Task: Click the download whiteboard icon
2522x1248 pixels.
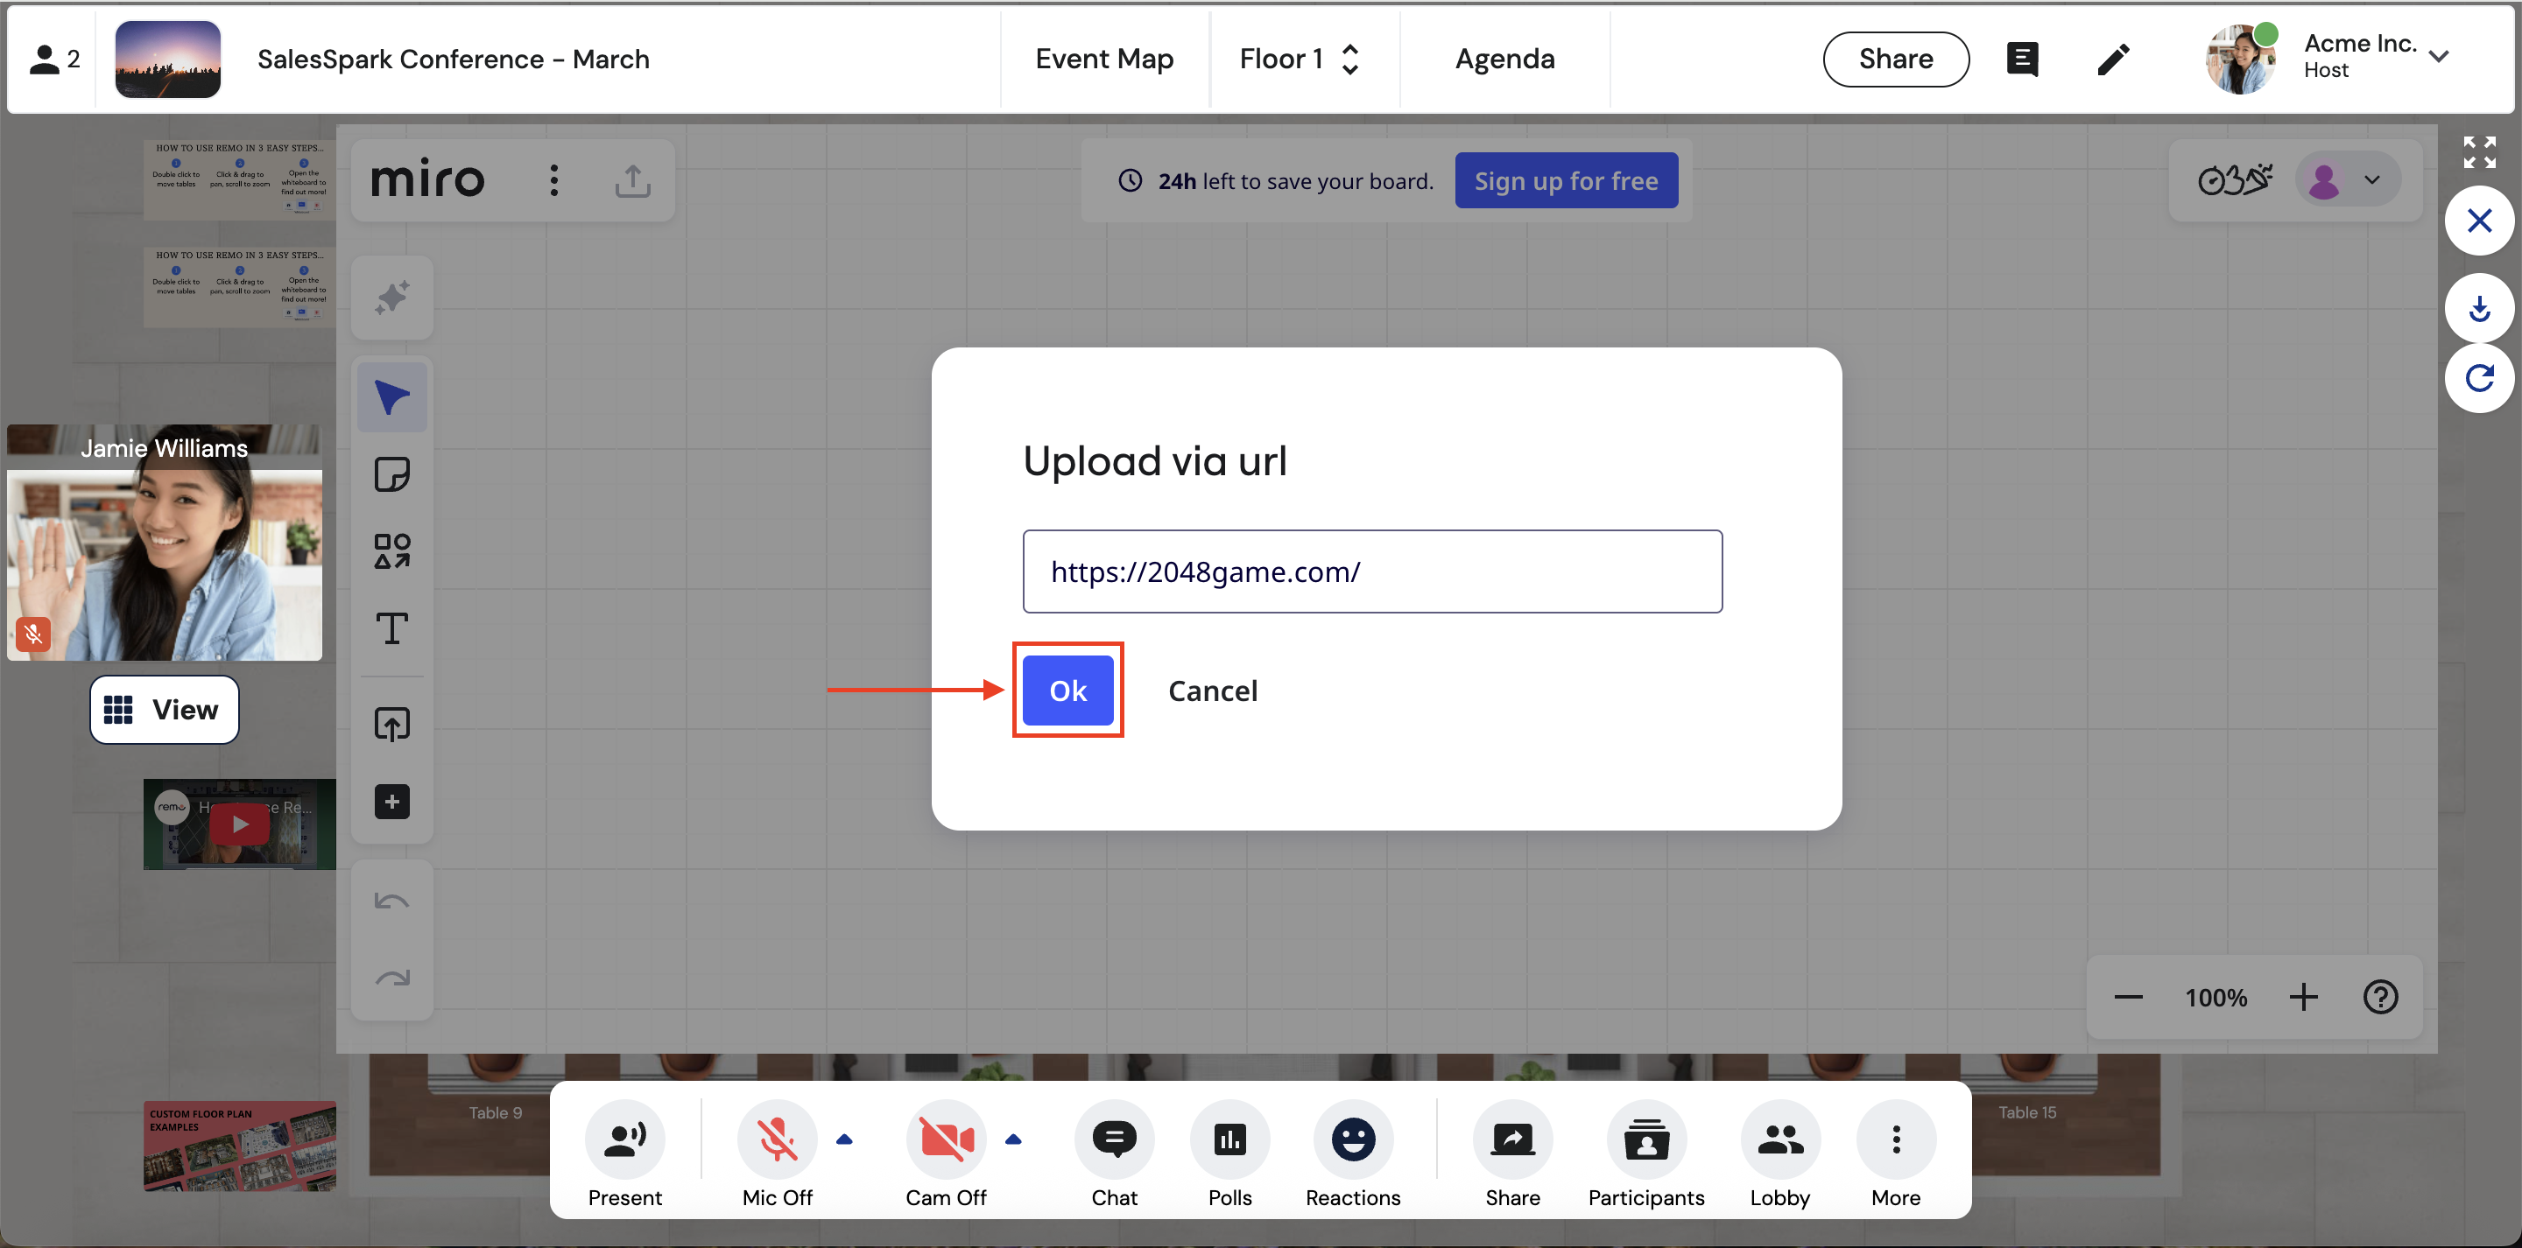Action: (x=2479, y=309)
